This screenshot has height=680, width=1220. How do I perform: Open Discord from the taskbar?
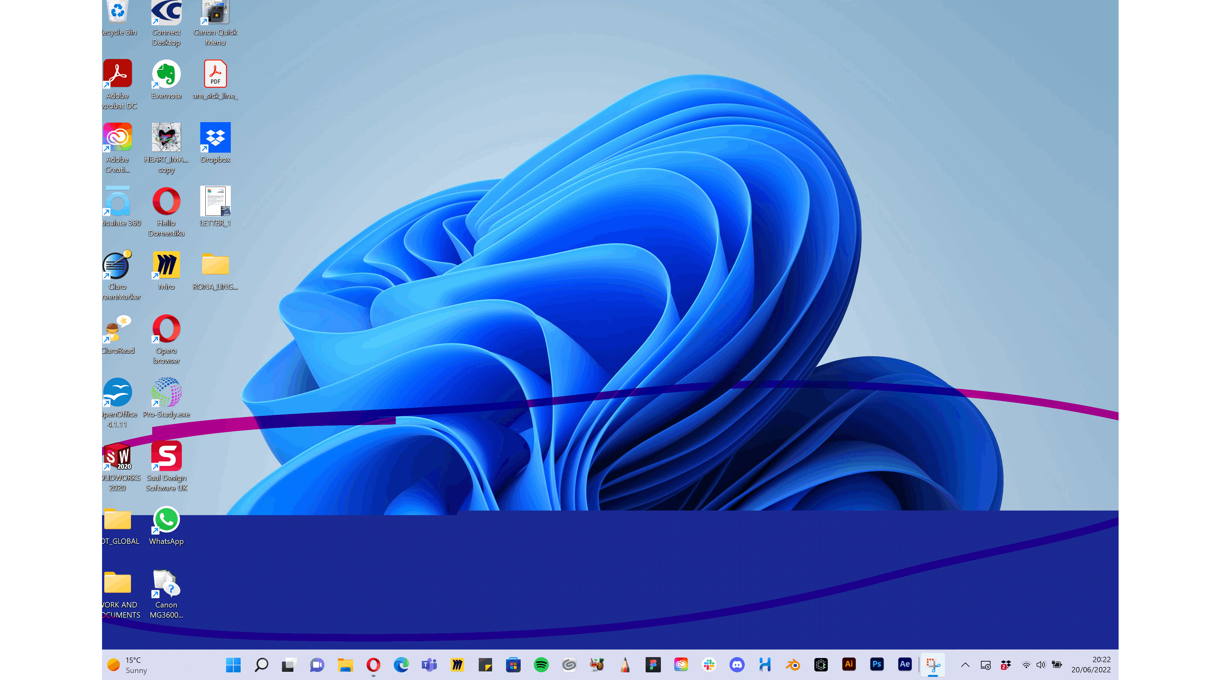click(737, 665)
